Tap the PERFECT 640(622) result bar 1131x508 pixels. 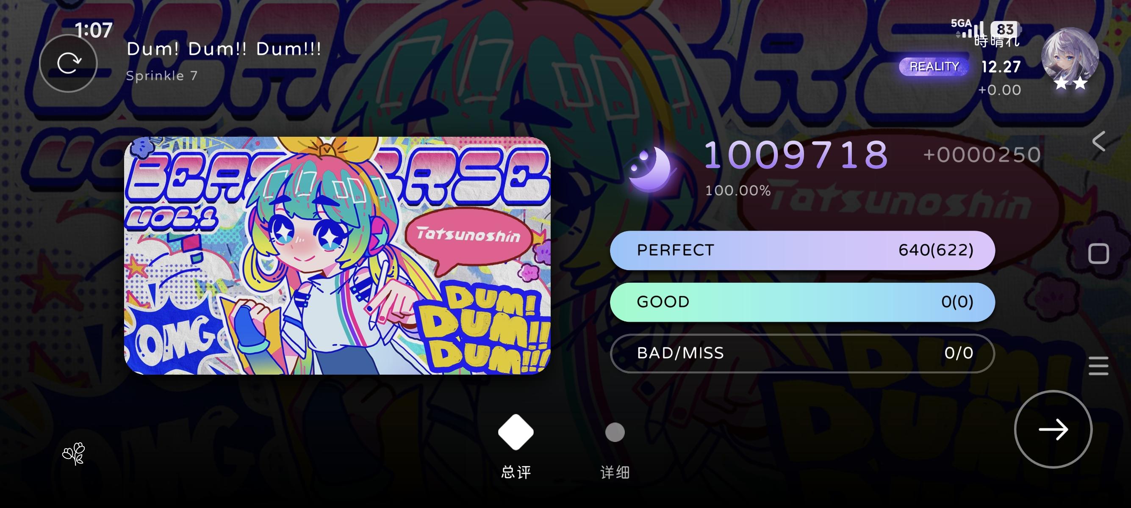pos(802,250)
